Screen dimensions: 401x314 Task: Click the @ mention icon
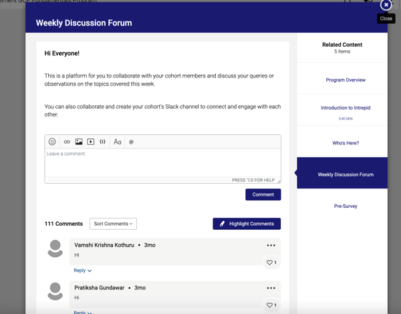point(131,142)
